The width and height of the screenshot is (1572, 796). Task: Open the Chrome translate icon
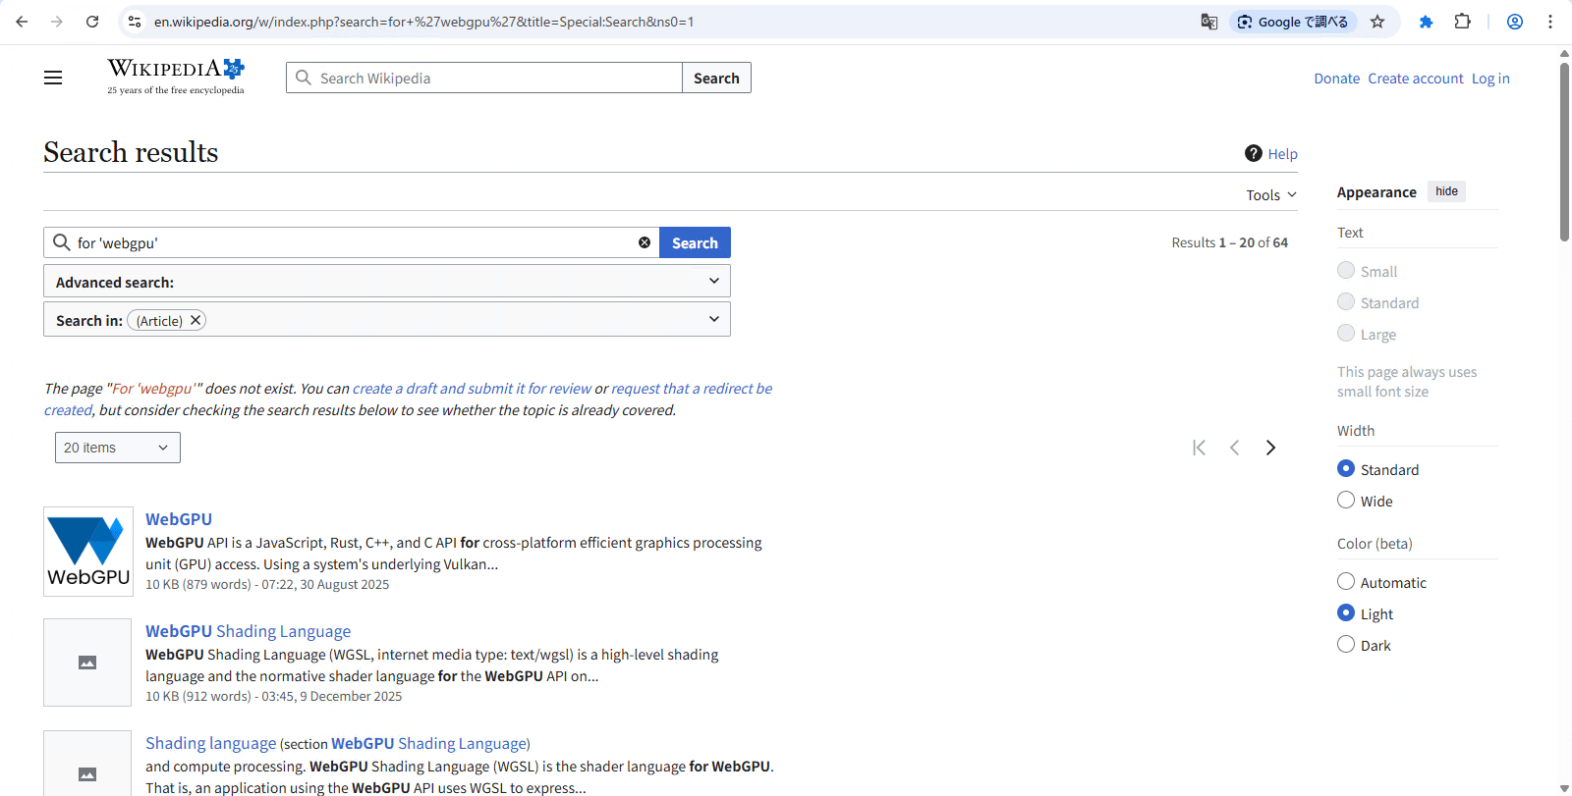pyautogui.click(x=1209, y=22)
